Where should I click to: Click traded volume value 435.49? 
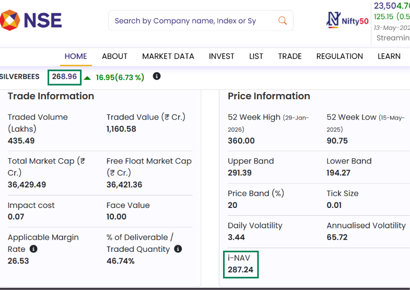click(x=21, y=141)
